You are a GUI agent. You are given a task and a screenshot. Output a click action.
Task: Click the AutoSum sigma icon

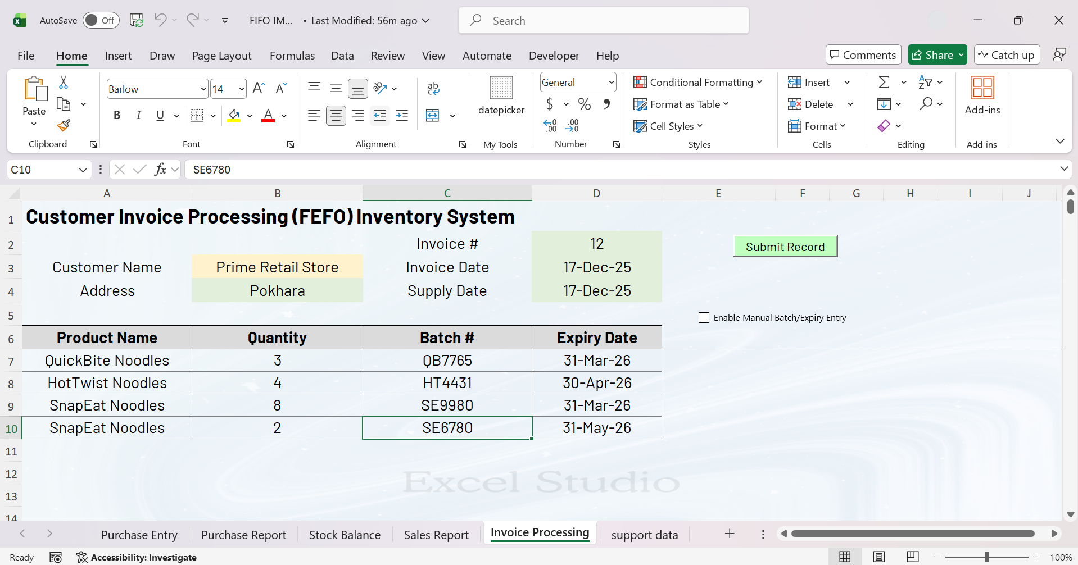884,83
